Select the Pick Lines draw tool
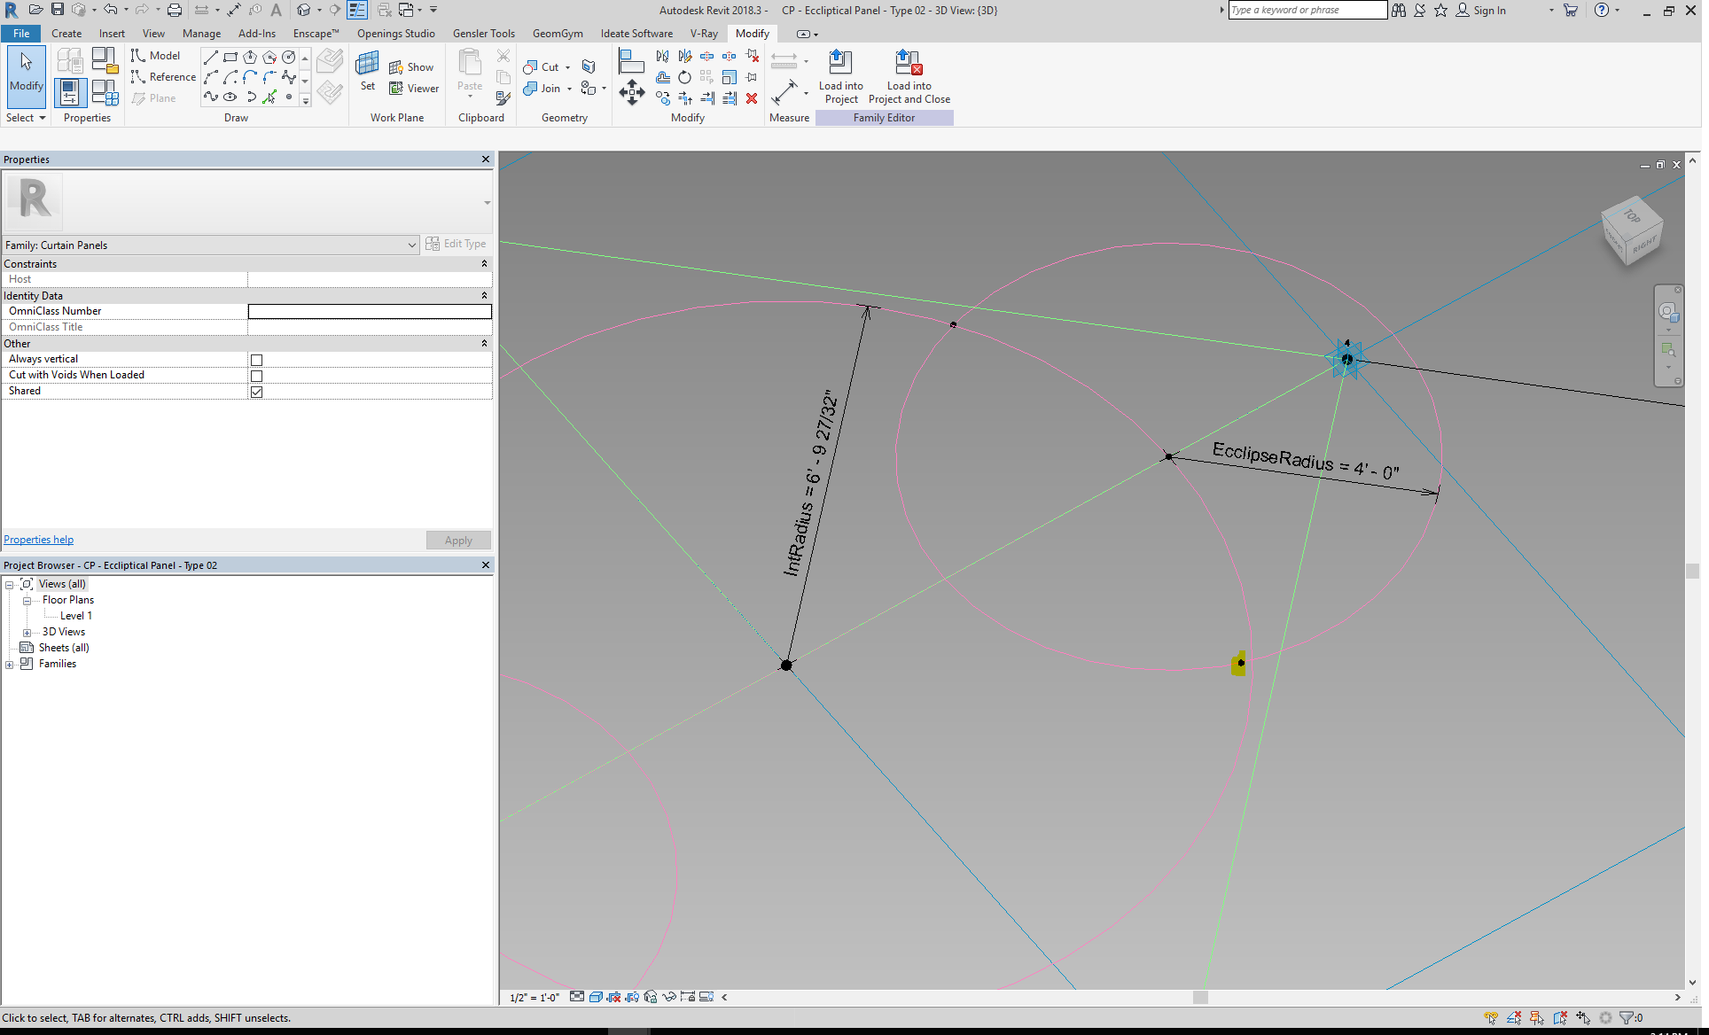Image resolution: width=1709 pixels, height=1035 pixels. [x=269, y=97]
